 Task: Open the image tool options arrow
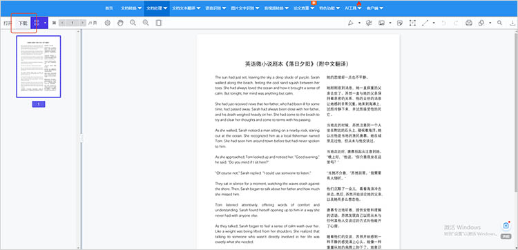tap(390, 23)
